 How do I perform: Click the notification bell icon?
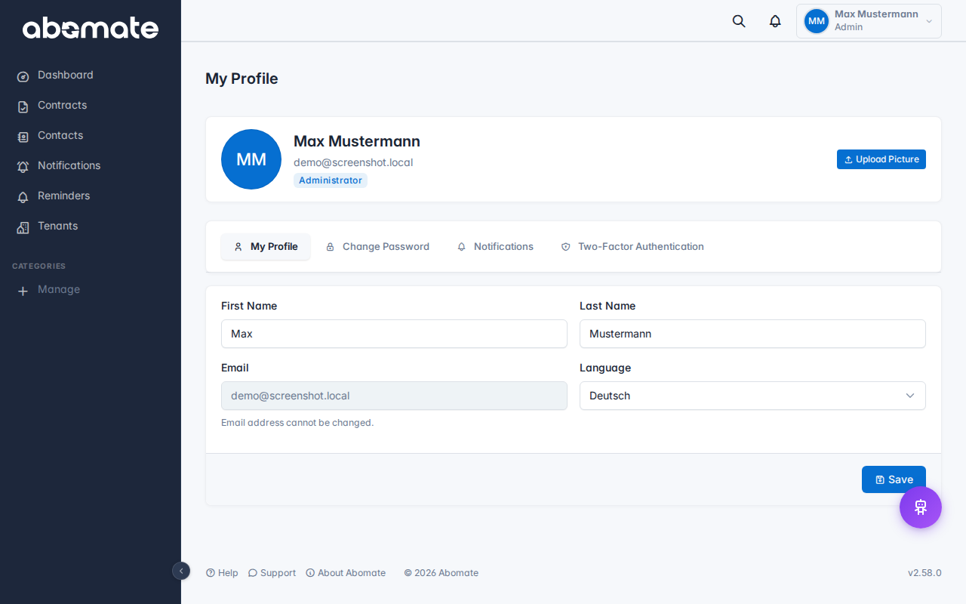(774, 20)
